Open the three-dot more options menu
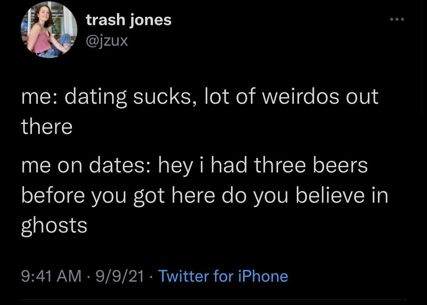The height and width of the screenshot is (305, 427). (397, 19)
